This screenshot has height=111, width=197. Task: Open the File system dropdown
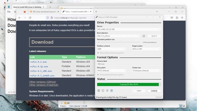(111, 71)
